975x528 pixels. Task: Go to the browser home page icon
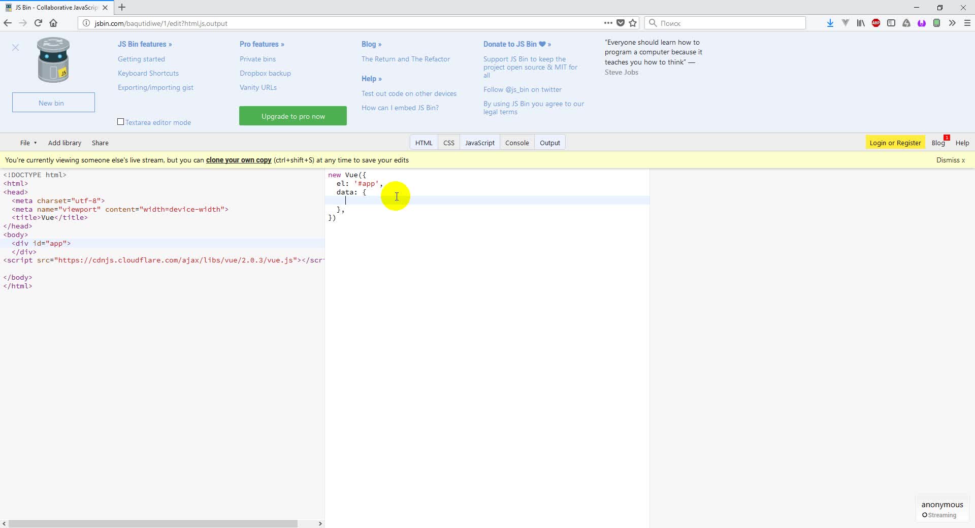tap(53, 23)
